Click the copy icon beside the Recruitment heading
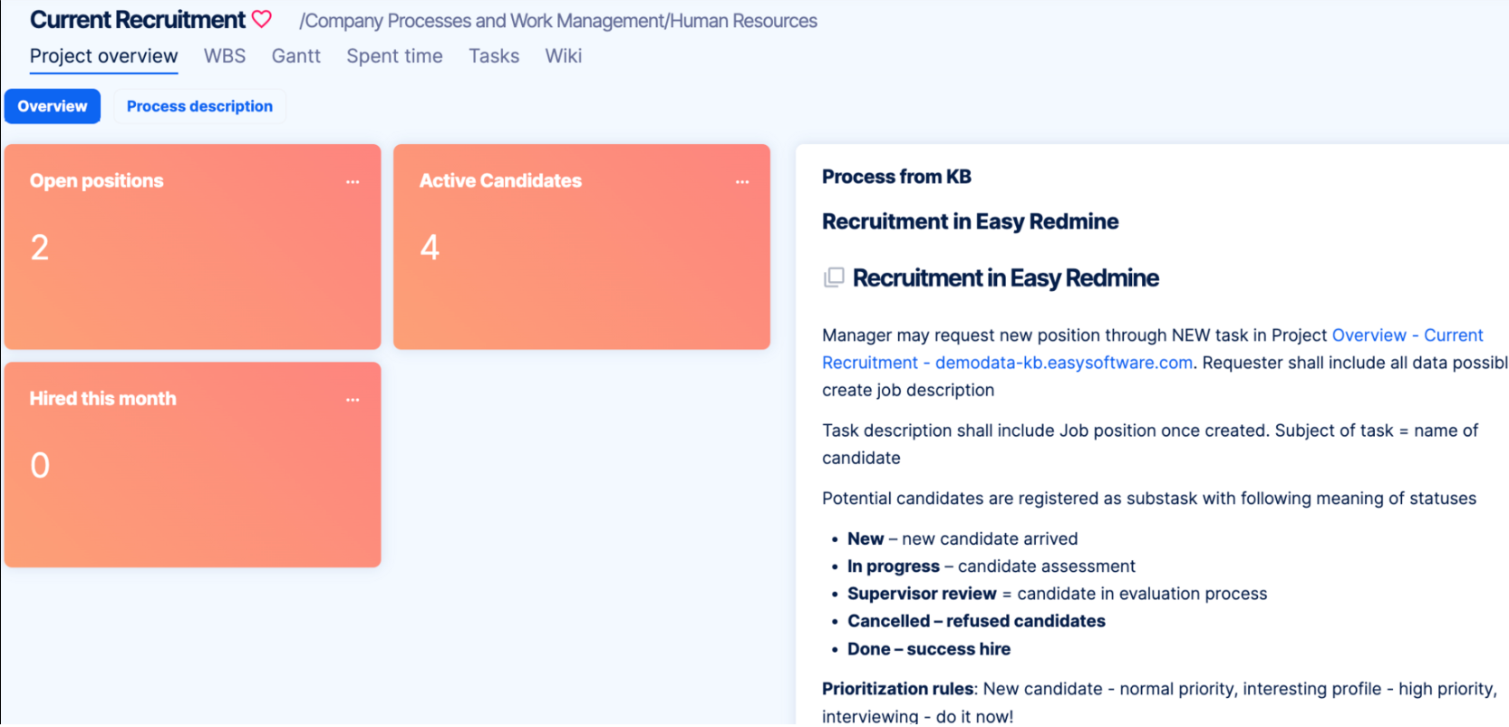 [833, 277]
